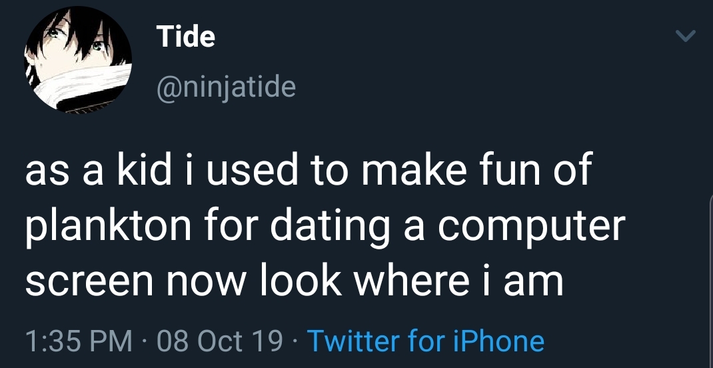The width and height of the screenshot is (713, 368).
Task: Open the "Twitter for iPhone" source link
Action: [425, 341]
